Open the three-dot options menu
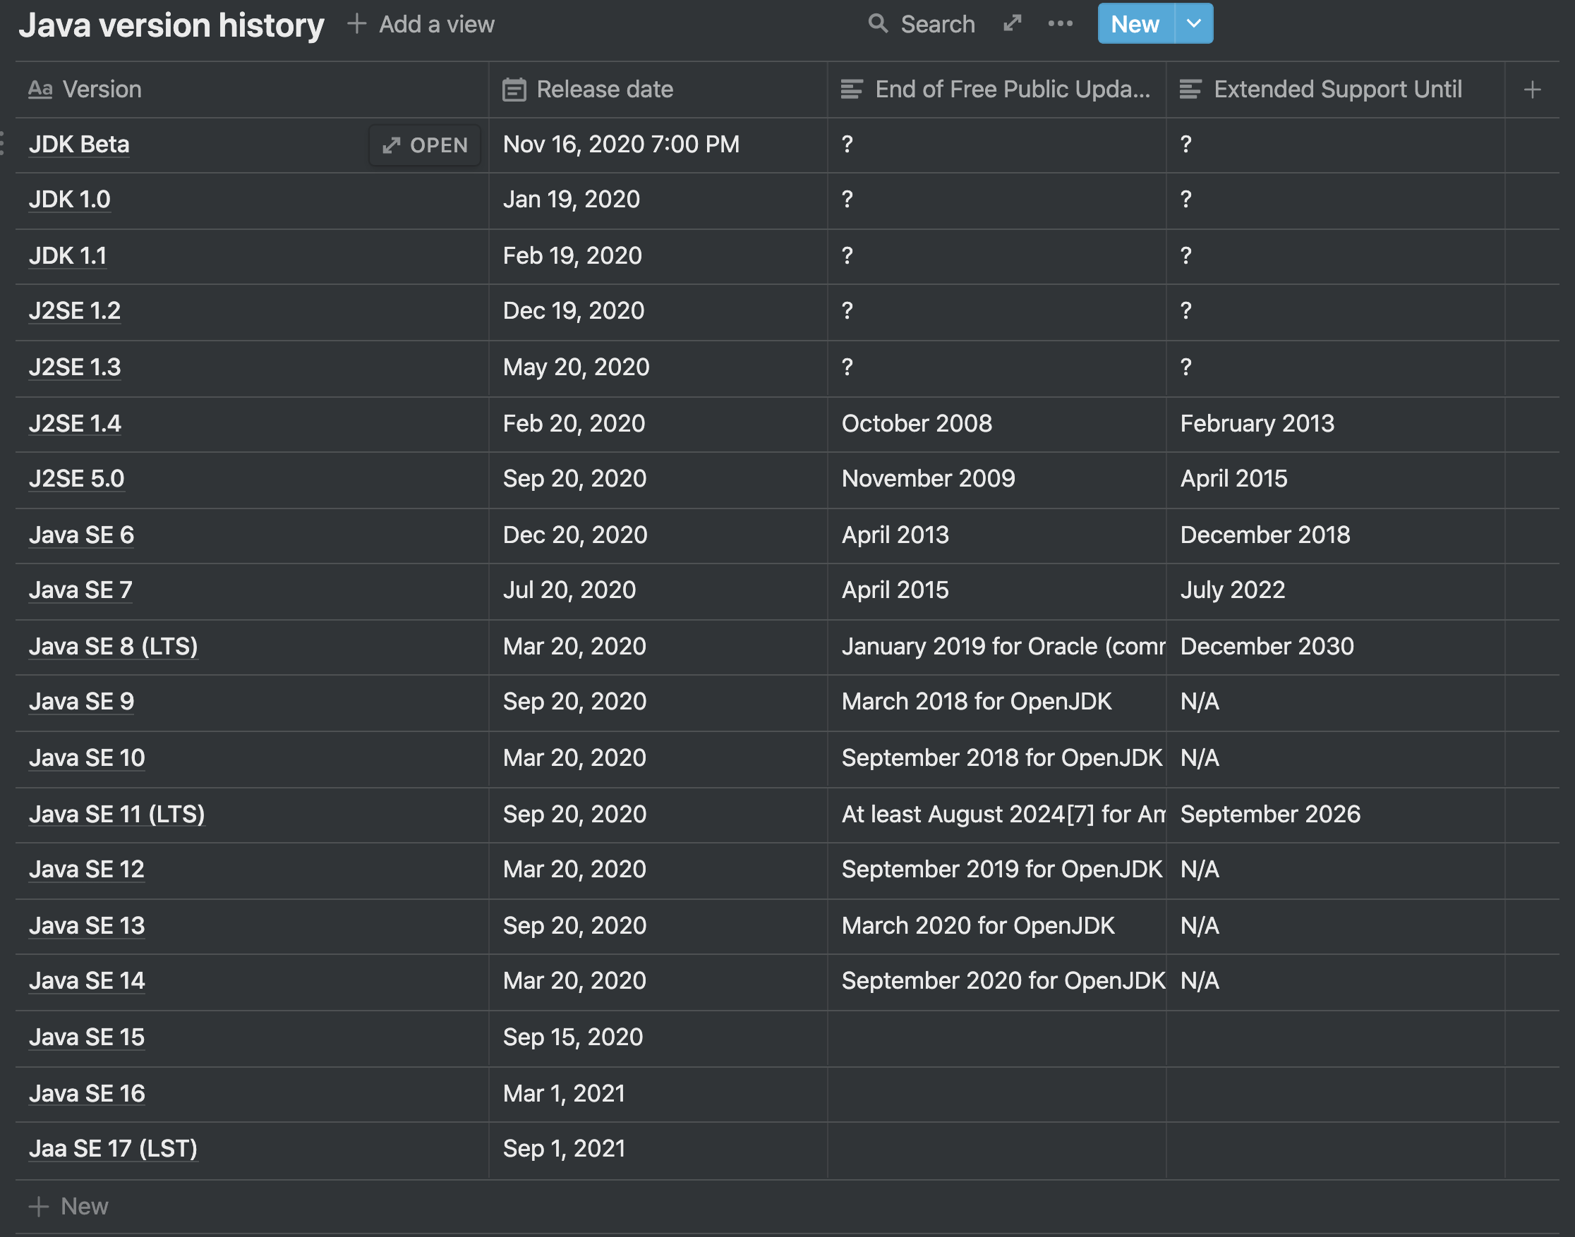 (1060, 24)
